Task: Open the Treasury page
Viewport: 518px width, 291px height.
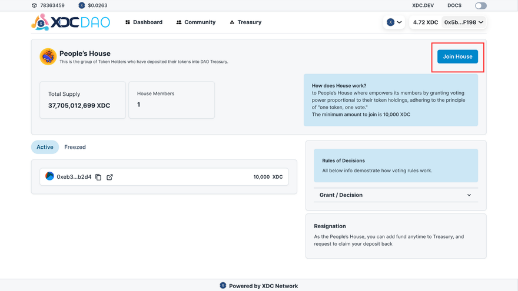Action: point(245,22)
